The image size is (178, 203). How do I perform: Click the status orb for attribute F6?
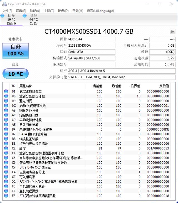(6, 186)
